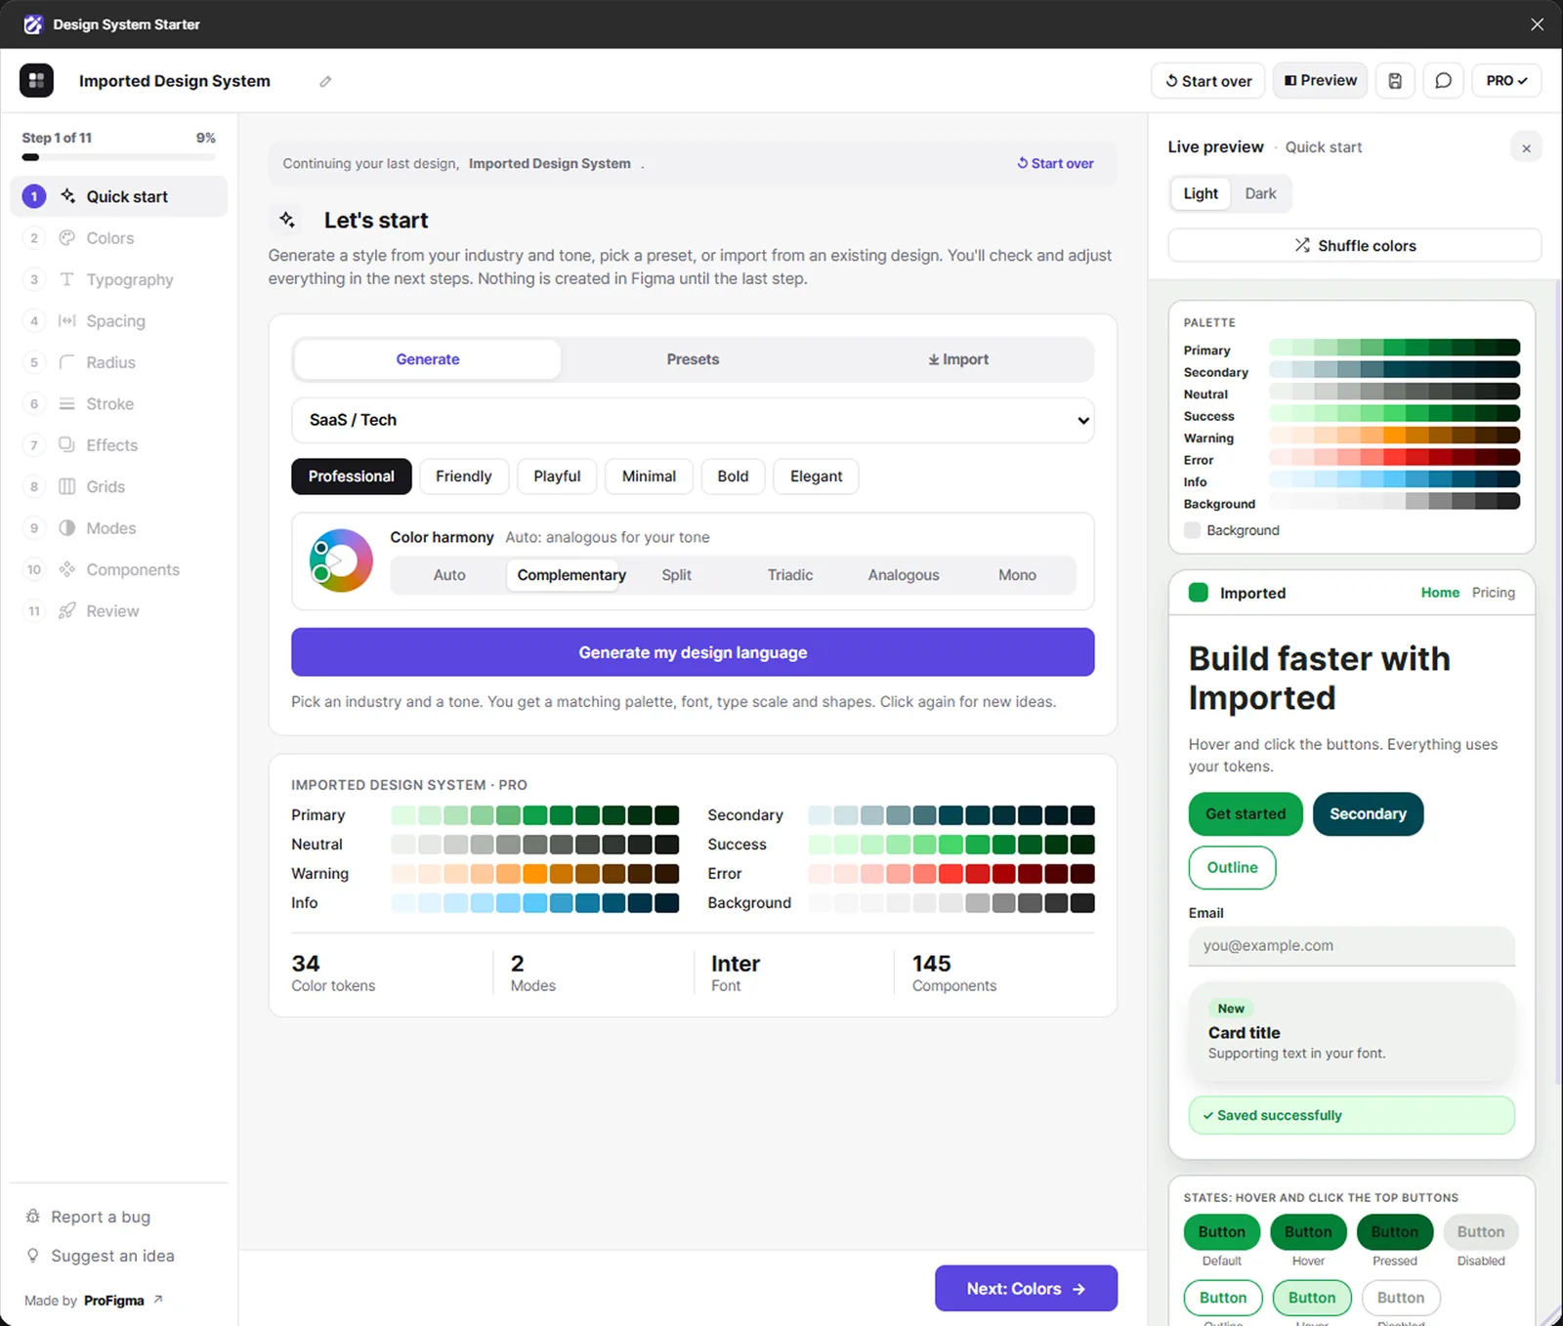Choose Minimal tone
The image size is (1563, 1326).
[x=649, y=477]
